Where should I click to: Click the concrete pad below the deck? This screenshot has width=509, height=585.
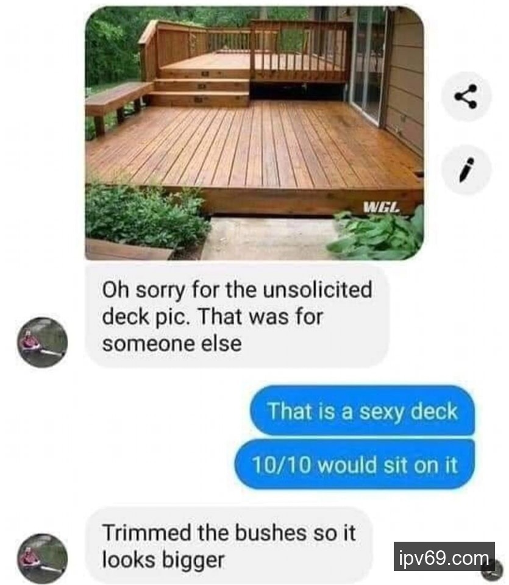click(x=267, y=238)
